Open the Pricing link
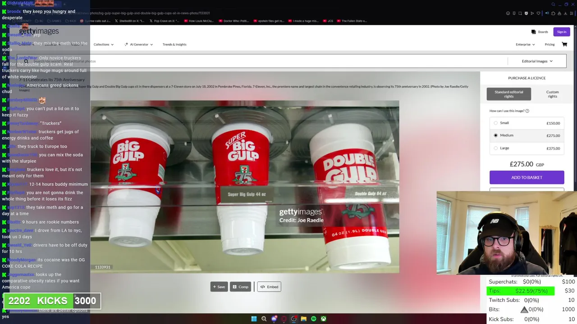The image size is (577, 324). [x=550, y=45]
